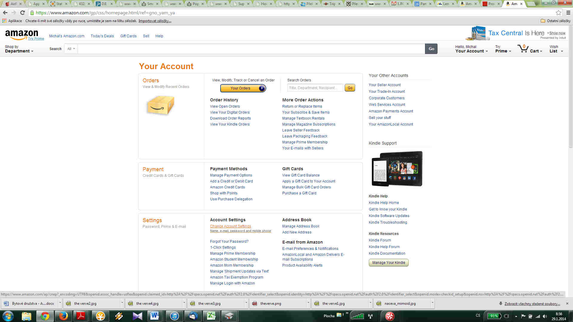The height and width of the screenshot is (322, 573).
Task: Click main search Go button
Action: [431, 49]
